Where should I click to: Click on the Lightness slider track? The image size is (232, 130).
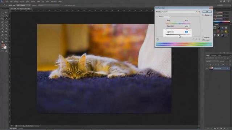click(178, 35)
